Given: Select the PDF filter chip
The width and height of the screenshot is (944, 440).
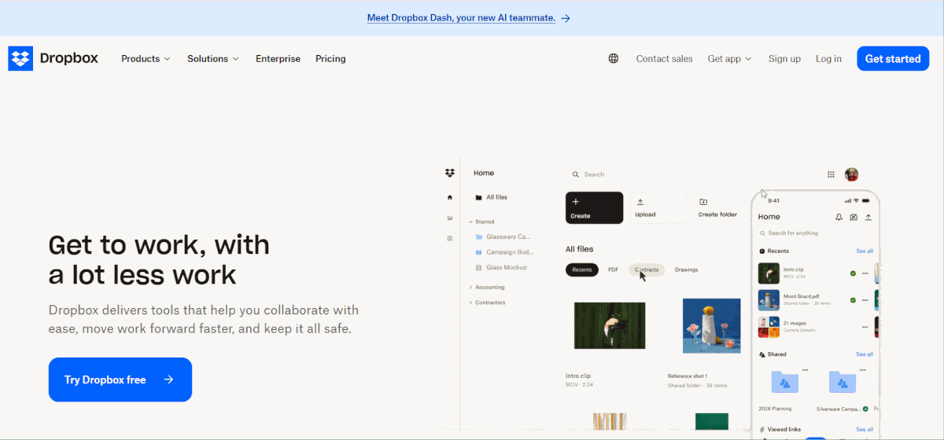Looking at the screenshot, I should (x=614, y=269).
